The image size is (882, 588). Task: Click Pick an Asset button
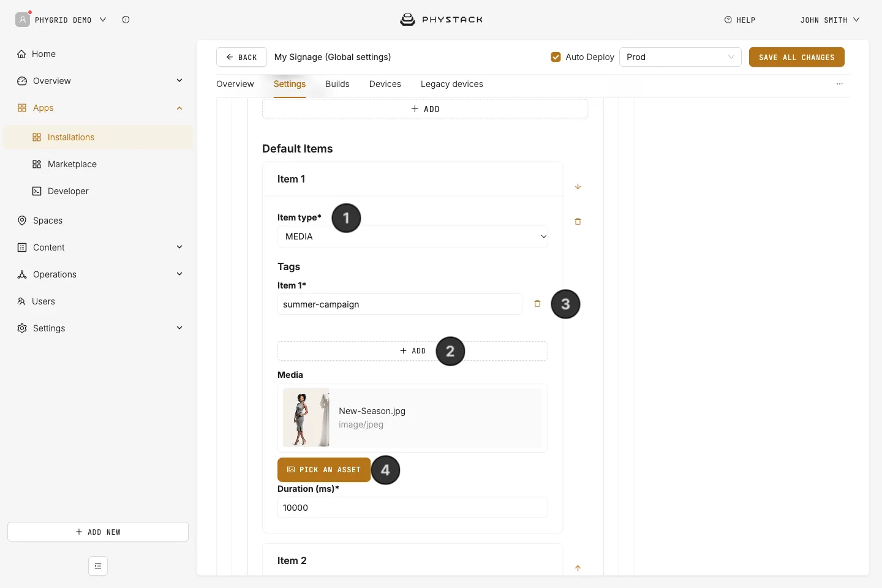[x=324, y=470]
